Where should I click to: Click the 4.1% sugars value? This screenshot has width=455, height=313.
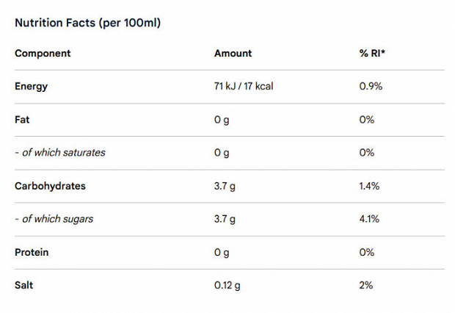(369, 219)
